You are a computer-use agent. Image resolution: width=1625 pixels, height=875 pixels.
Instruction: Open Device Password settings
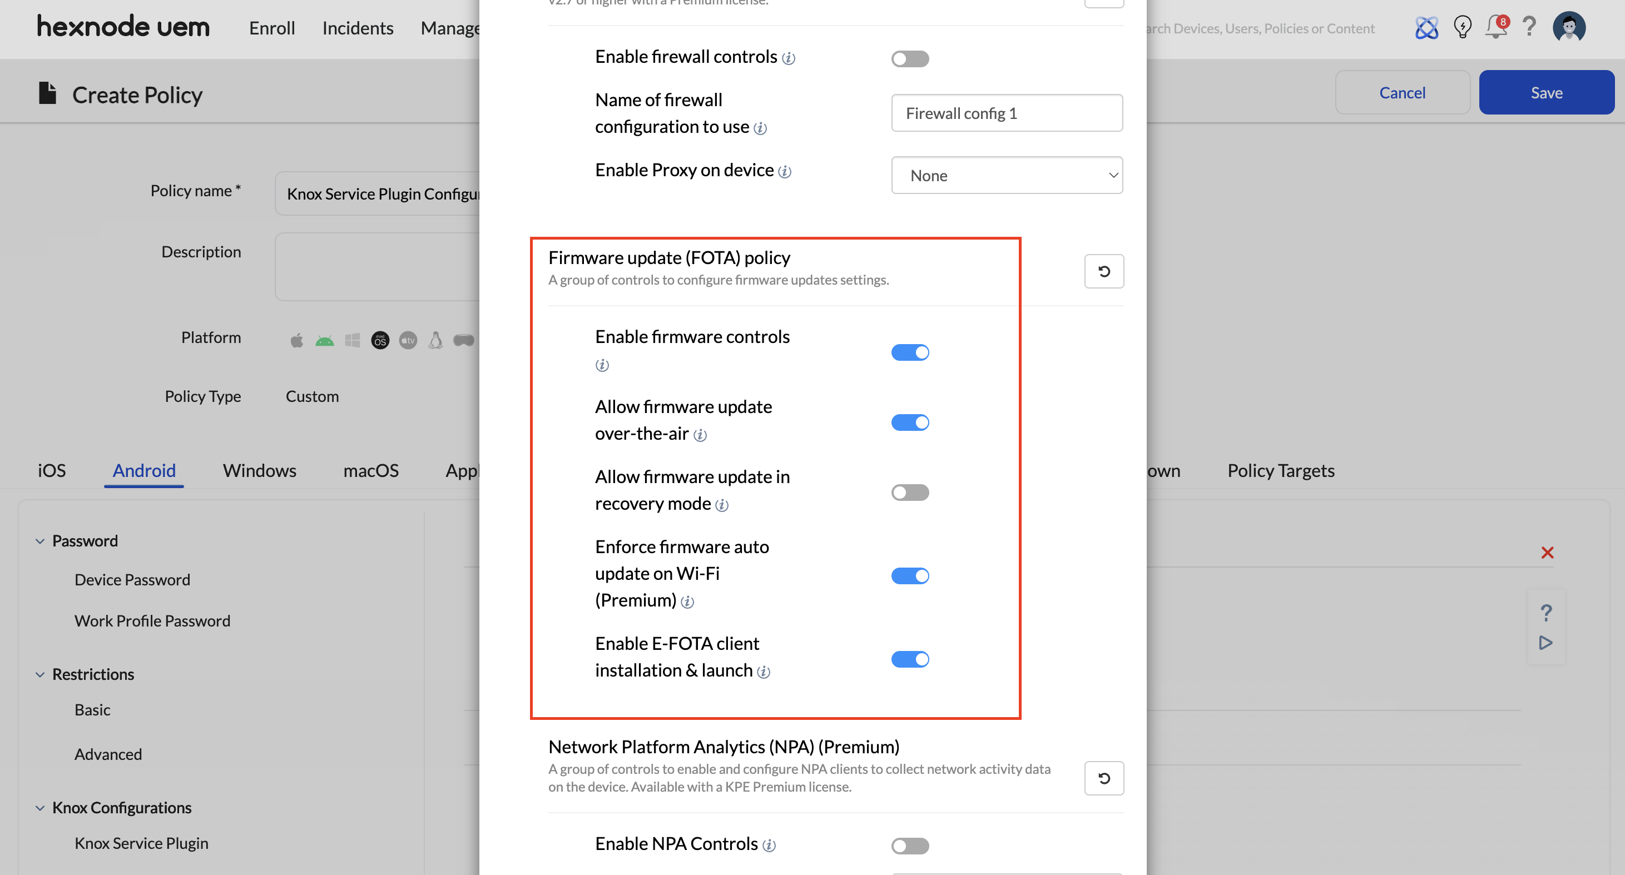point(132,580)
